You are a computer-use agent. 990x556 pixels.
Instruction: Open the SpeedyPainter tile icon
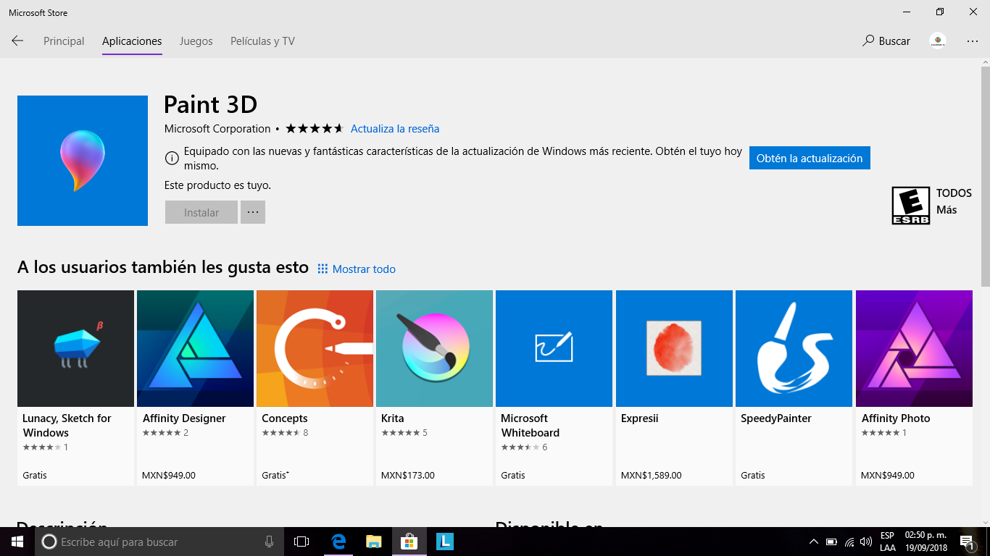[x=794, y=348]
